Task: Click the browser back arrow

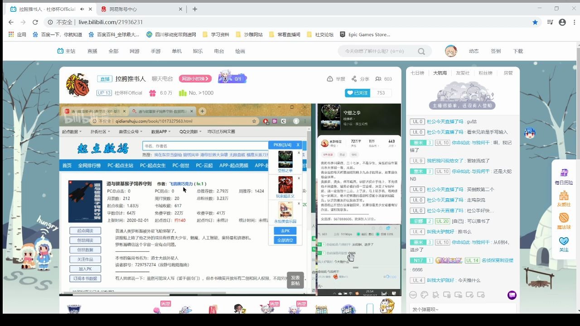Action: [x=11, y=22]
